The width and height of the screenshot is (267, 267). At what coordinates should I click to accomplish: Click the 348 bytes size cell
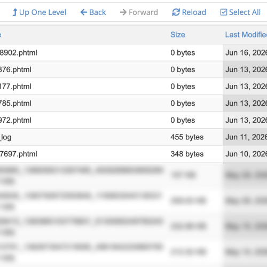[187, 154]
